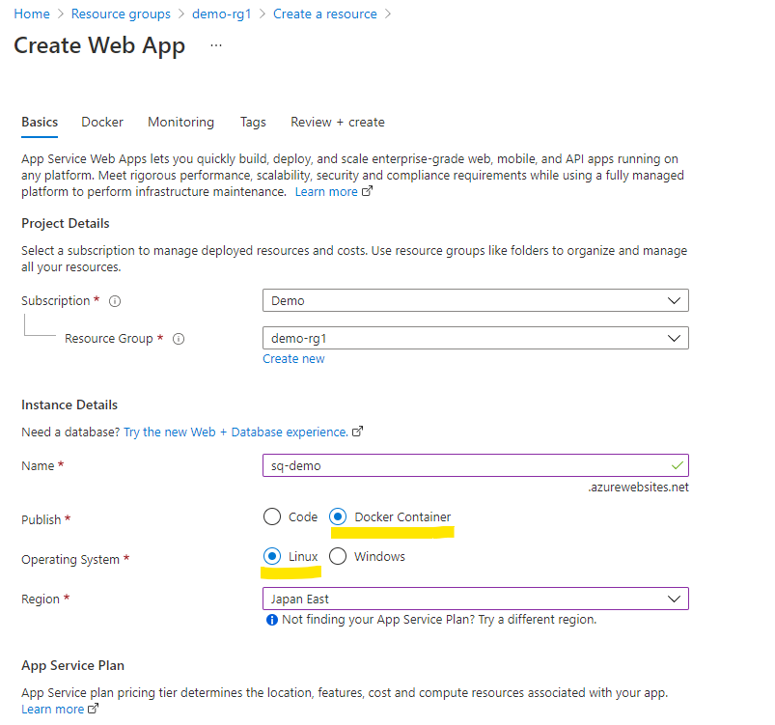The height and width of the screenshot is (725, 775).
Task: Choose Linux as operating system
Action: 272,556
